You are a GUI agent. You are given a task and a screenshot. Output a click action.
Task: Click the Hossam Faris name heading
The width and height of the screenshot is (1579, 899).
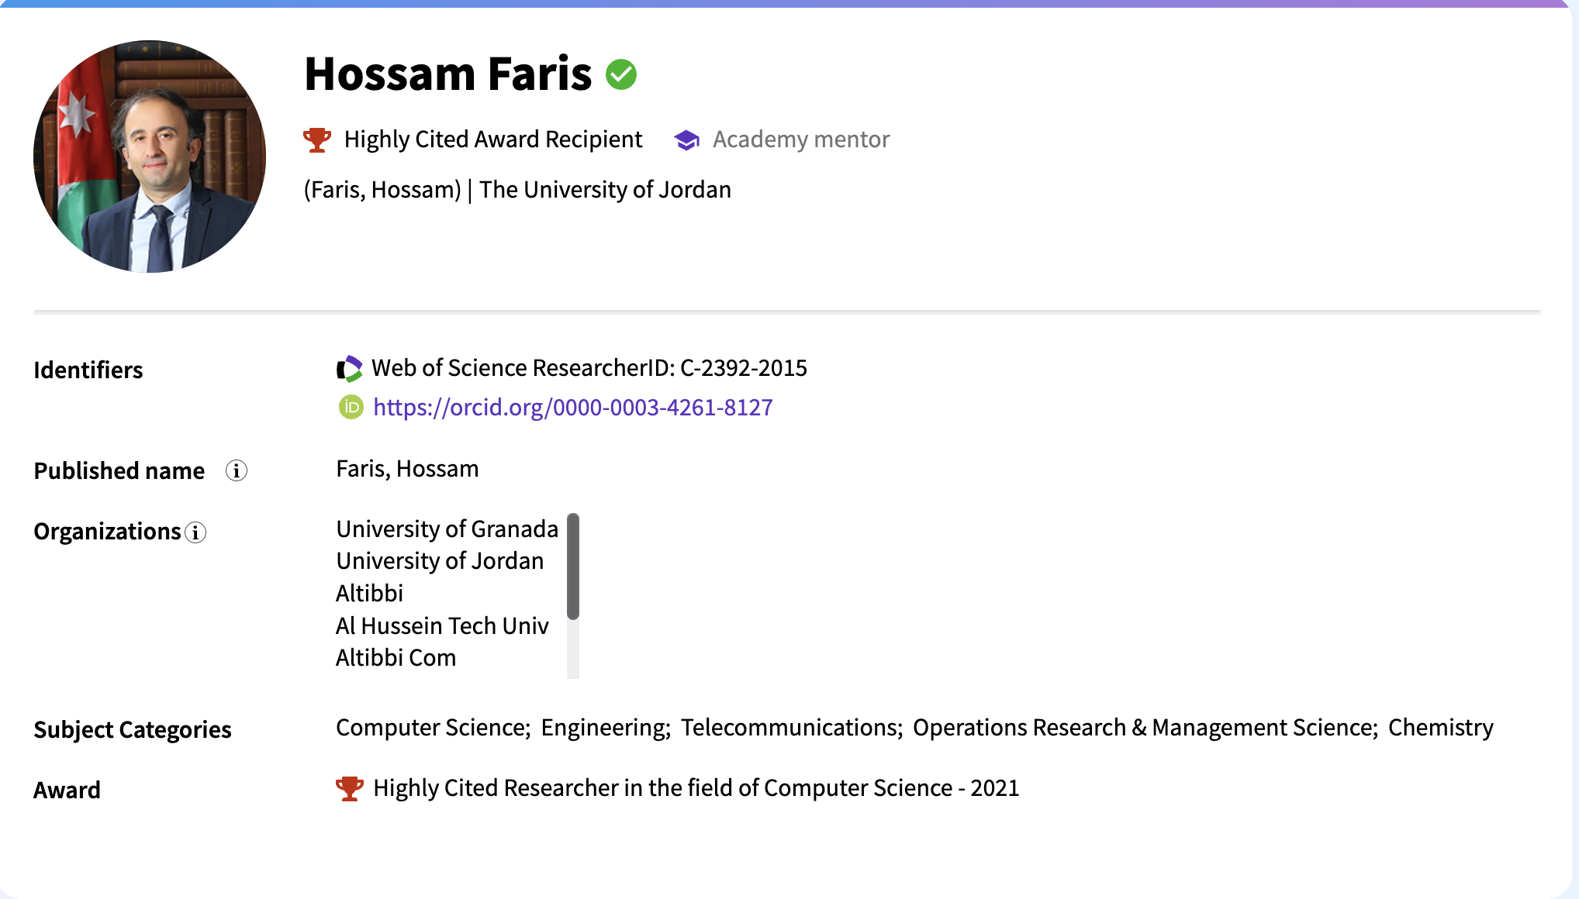click(447, 74)
